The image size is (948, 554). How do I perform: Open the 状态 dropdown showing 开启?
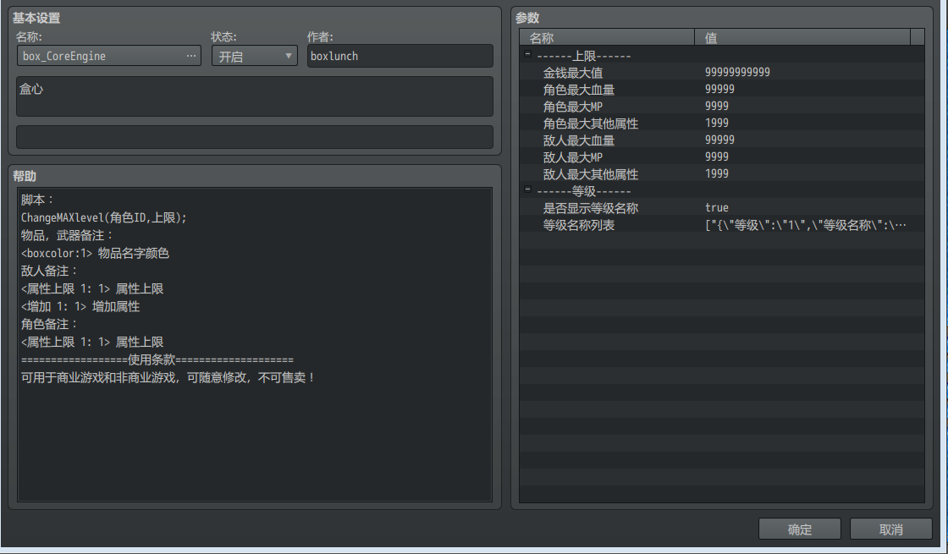255,56
